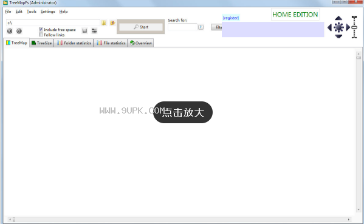The image size is (364, 224).
Task: Open the Tools menu
Action: tap(32, 12)
